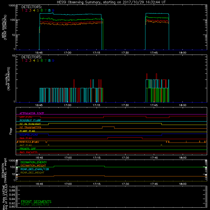
Task: Select the GAP_FLAG label
Action: click(26, 117)
